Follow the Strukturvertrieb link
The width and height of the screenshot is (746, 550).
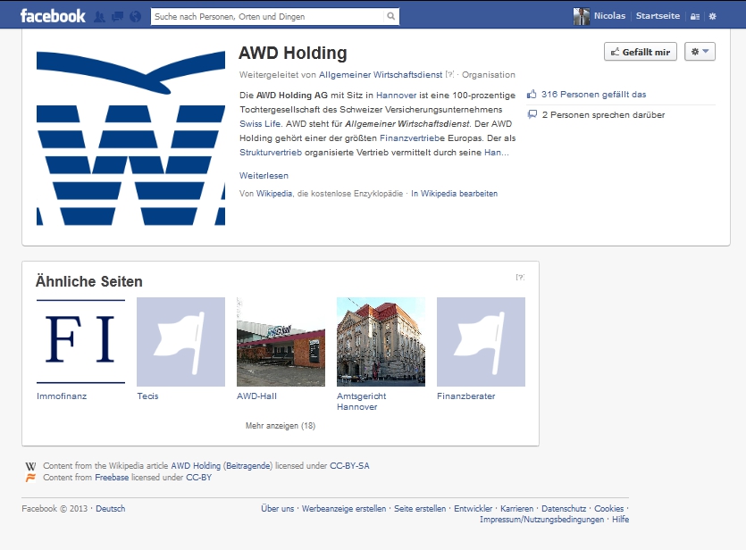(270, 152)
